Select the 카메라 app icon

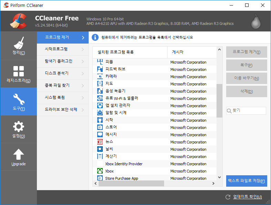100,76
